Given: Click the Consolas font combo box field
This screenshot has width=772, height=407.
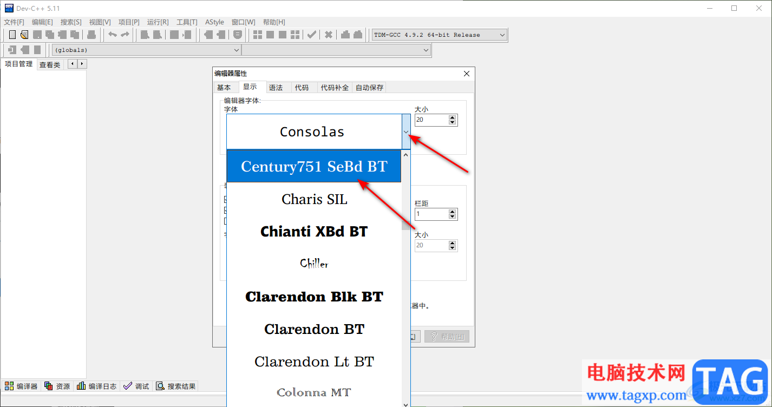Looking at the screenshot, I should (314, 132).
